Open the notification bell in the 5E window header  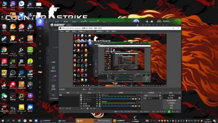click(x=147, y=22)
